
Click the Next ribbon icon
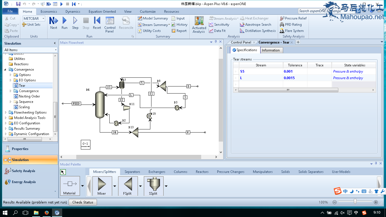pyautogui.click(x=54, y=23)
